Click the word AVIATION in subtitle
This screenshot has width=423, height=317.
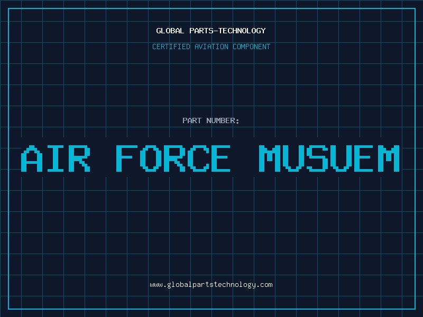click(211, 46)
